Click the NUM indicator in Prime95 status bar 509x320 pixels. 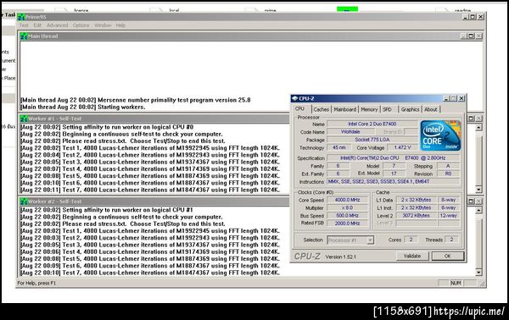click(456, 283)
